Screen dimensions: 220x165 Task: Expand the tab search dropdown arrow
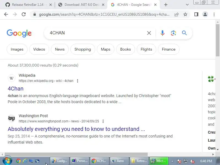pos(187,5)
